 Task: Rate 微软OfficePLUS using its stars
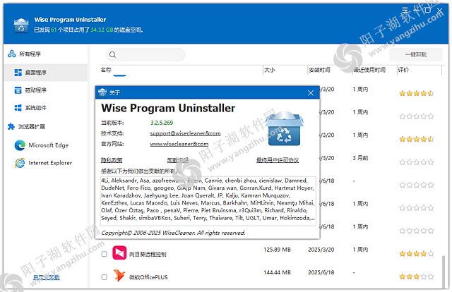416,276
